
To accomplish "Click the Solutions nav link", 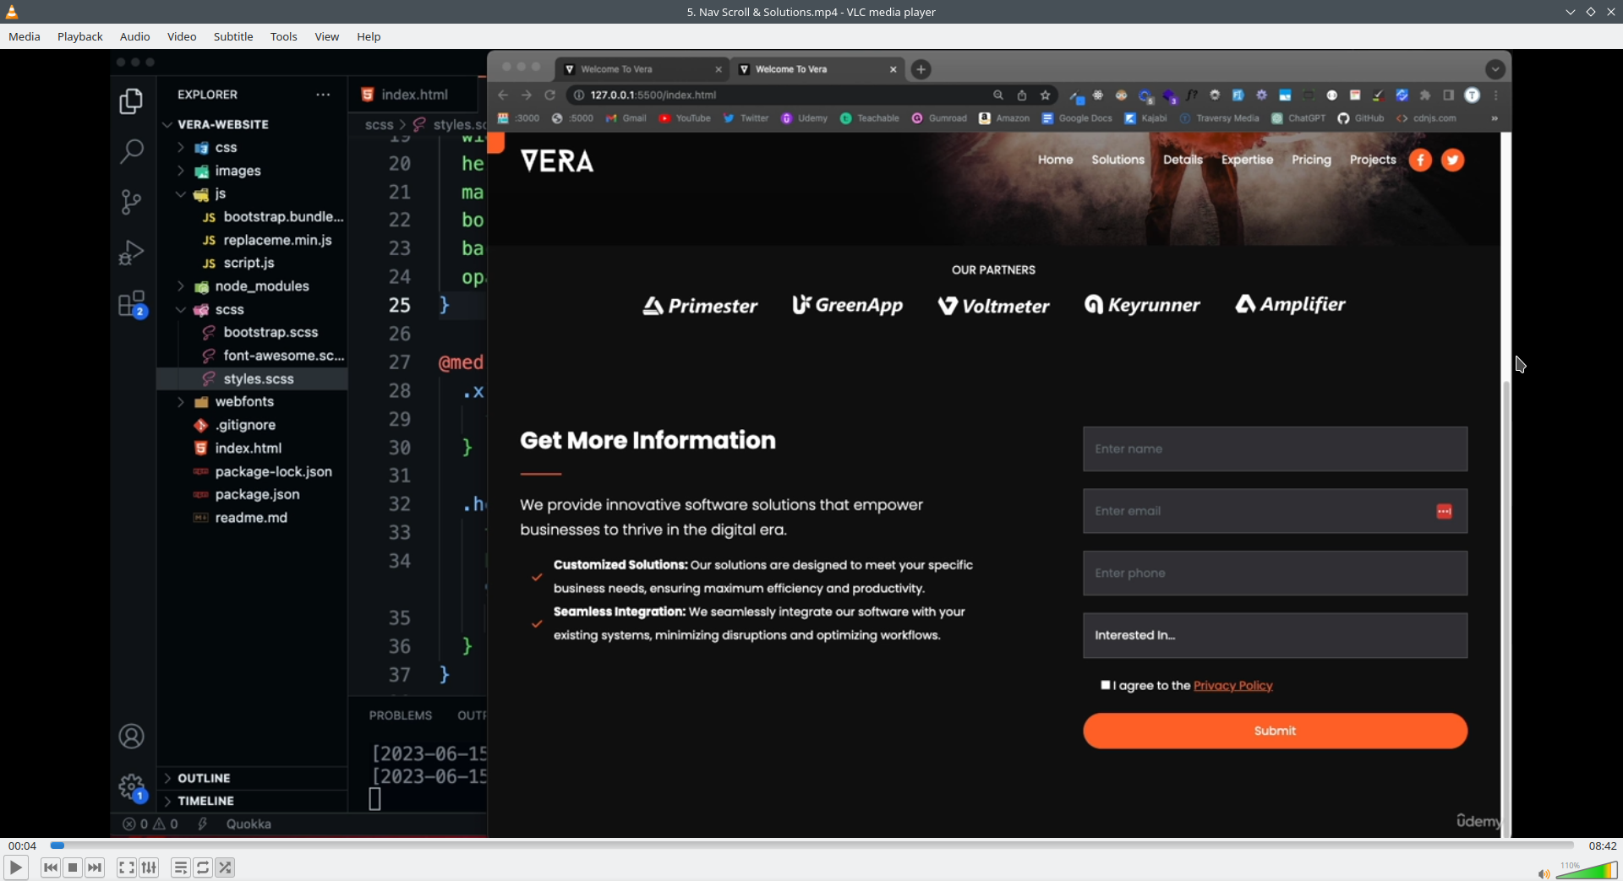I will 1118,160.
